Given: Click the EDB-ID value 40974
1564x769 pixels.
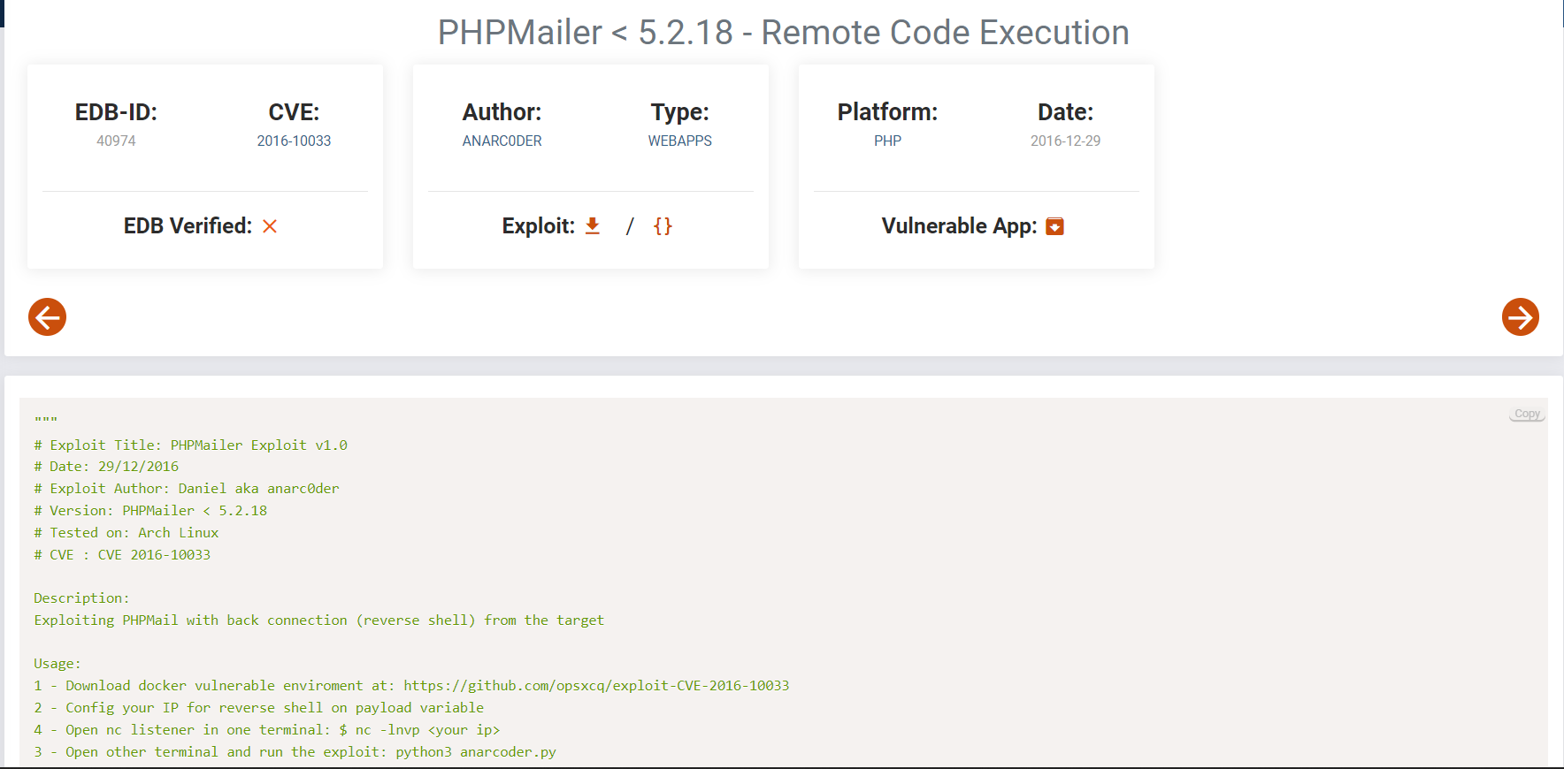Looking at the screenshot, I should pyautogui.click(x=116, y=141).
